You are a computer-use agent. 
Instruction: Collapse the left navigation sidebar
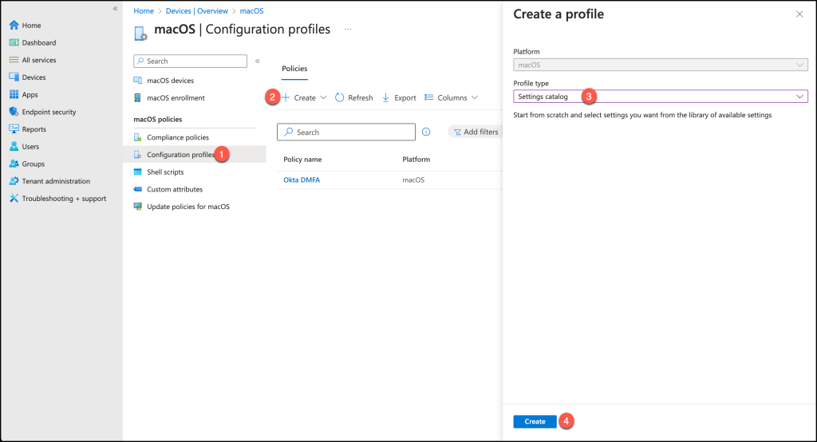point(115,8)
